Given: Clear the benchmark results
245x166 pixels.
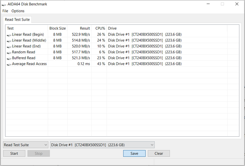Looking at the screenshot, I should [159, 153].
